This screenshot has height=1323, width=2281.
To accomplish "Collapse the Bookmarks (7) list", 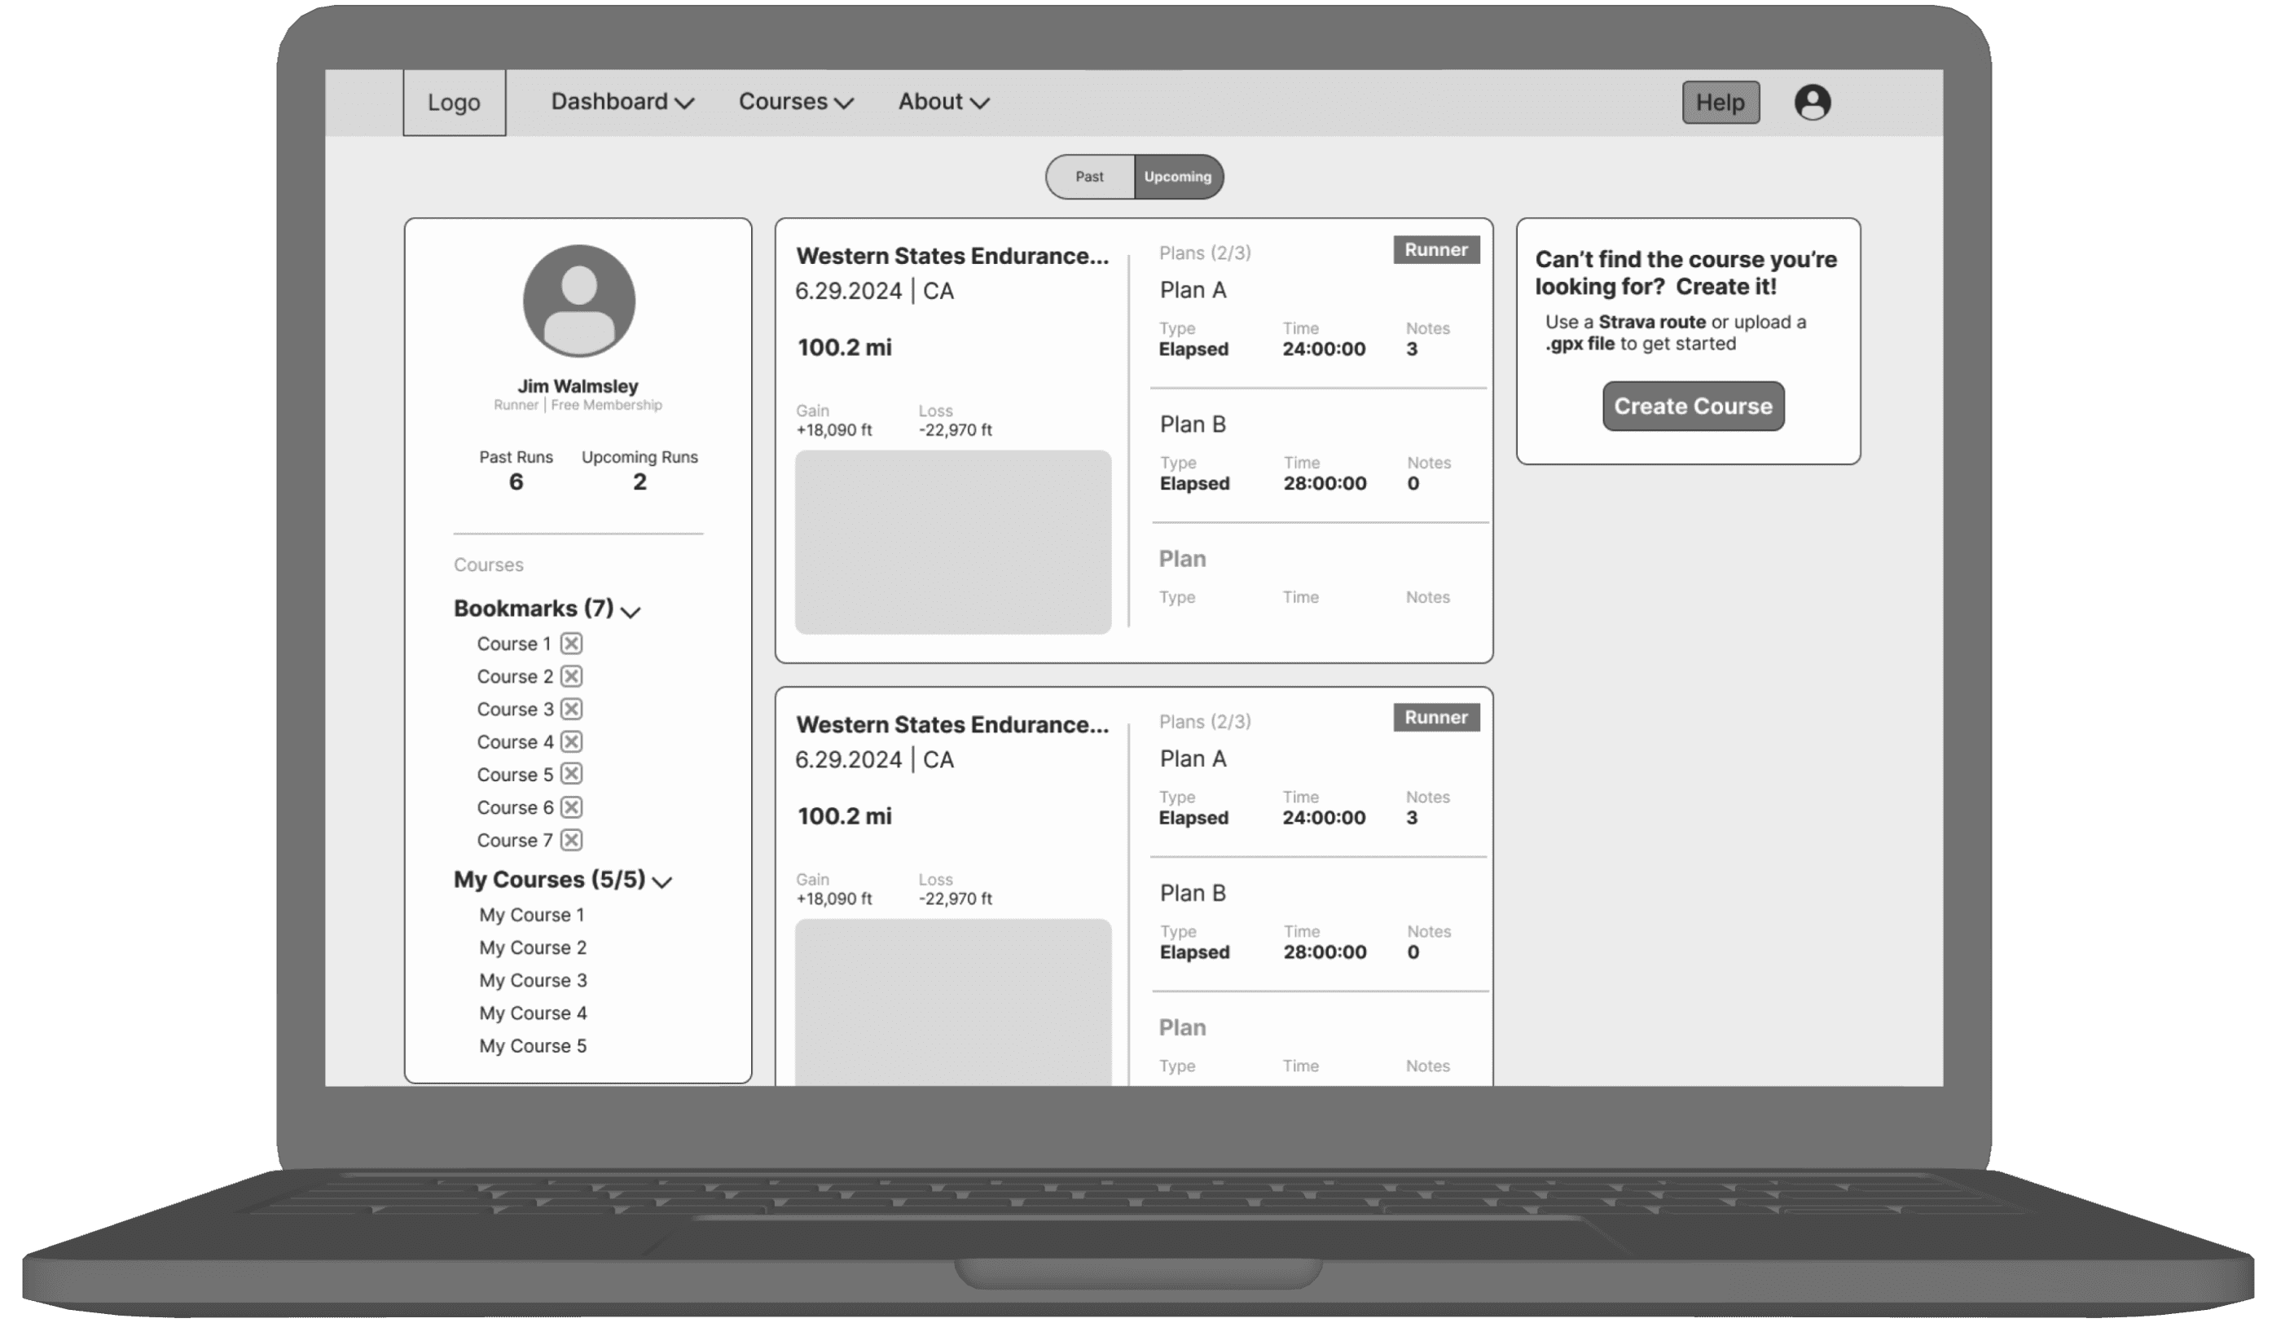I will [x=631, y=612].
